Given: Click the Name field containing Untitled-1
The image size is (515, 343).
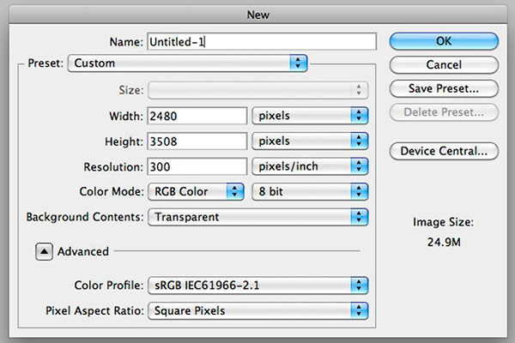Looking at the screenshot, I should (x=262, y=42).
